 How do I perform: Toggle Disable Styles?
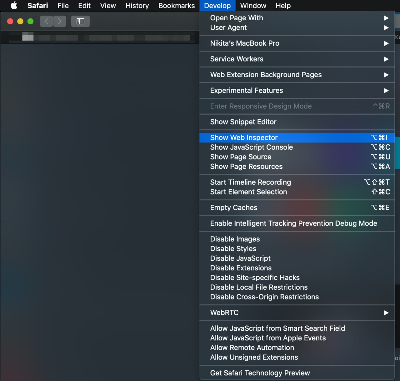pyautogui.click(x=297, y=249)
